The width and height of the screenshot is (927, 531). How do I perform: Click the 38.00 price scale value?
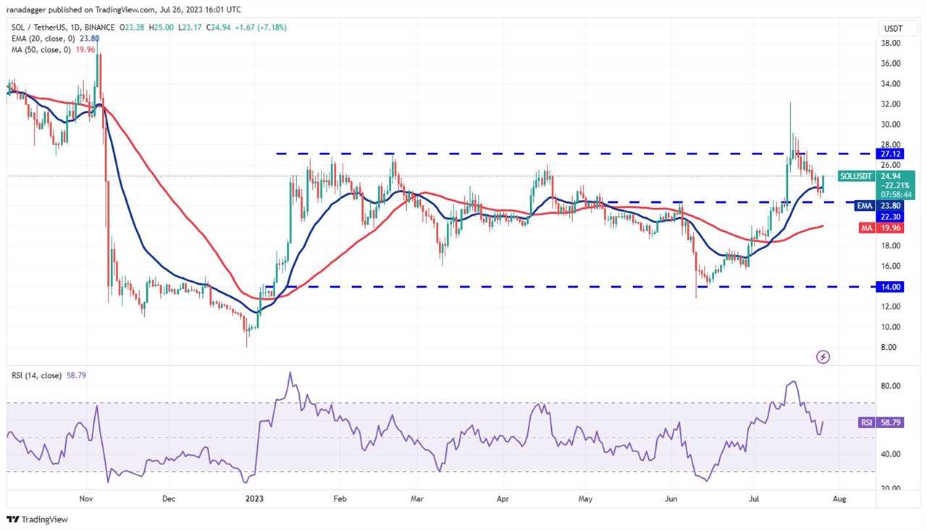pyautogui.click(x=891, y=43)
